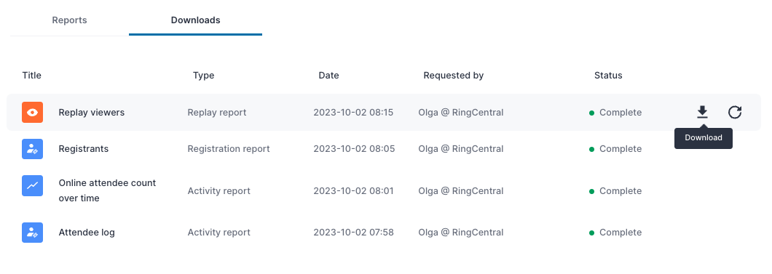Click the regenerate refresh icon for Replay viewers
The image size is (772, 274).
[x=735, y=113]
